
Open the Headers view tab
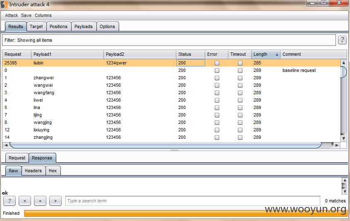coord(33,171)
